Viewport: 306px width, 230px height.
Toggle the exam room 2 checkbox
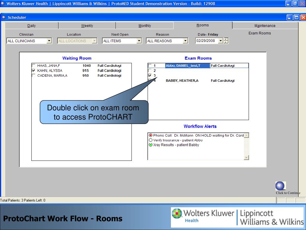150,71
